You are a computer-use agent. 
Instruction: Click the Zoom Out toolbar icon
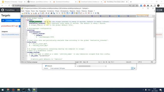coord(59,13)
